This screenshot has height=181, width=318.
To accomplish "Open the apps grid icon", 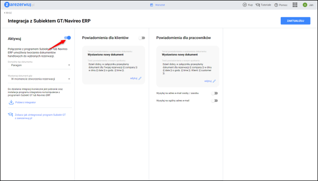I will point(295,5).
